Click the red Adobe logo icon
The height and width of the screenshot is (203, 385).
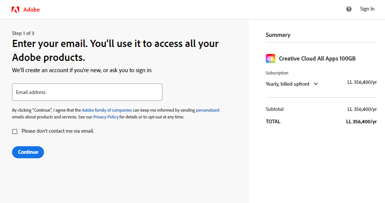click(15, 10)
